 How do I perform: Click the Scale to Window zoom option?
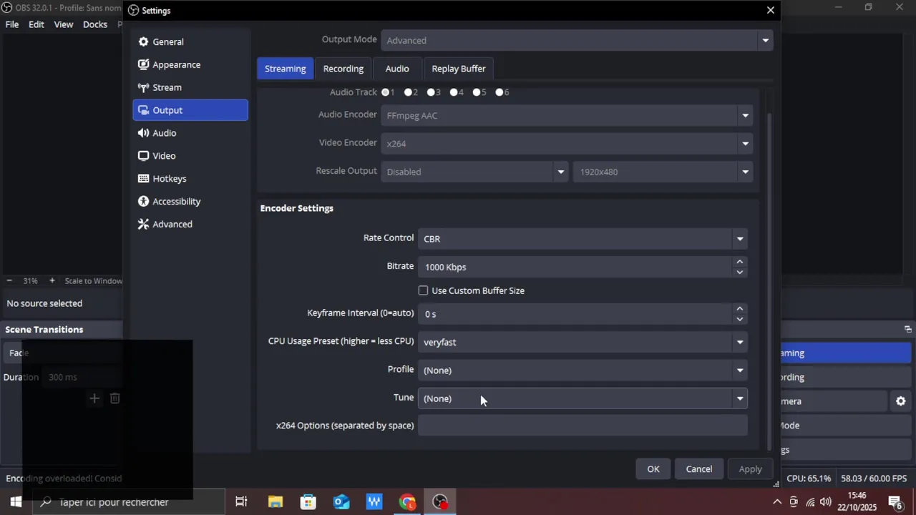(93, 281)
